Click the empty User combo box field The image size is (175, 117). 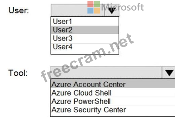tap(78, 10)
